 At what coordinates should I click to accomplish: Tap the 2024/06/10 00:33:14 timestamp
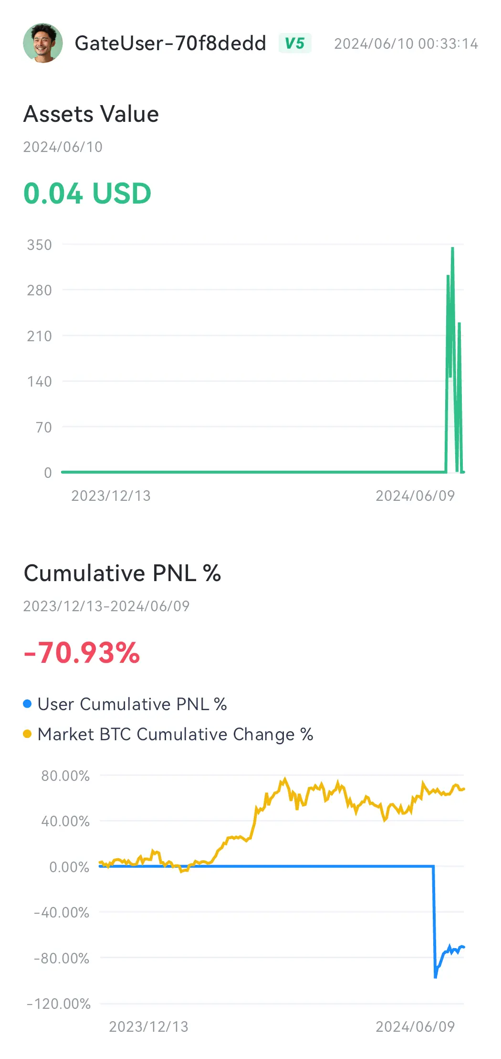406,44
